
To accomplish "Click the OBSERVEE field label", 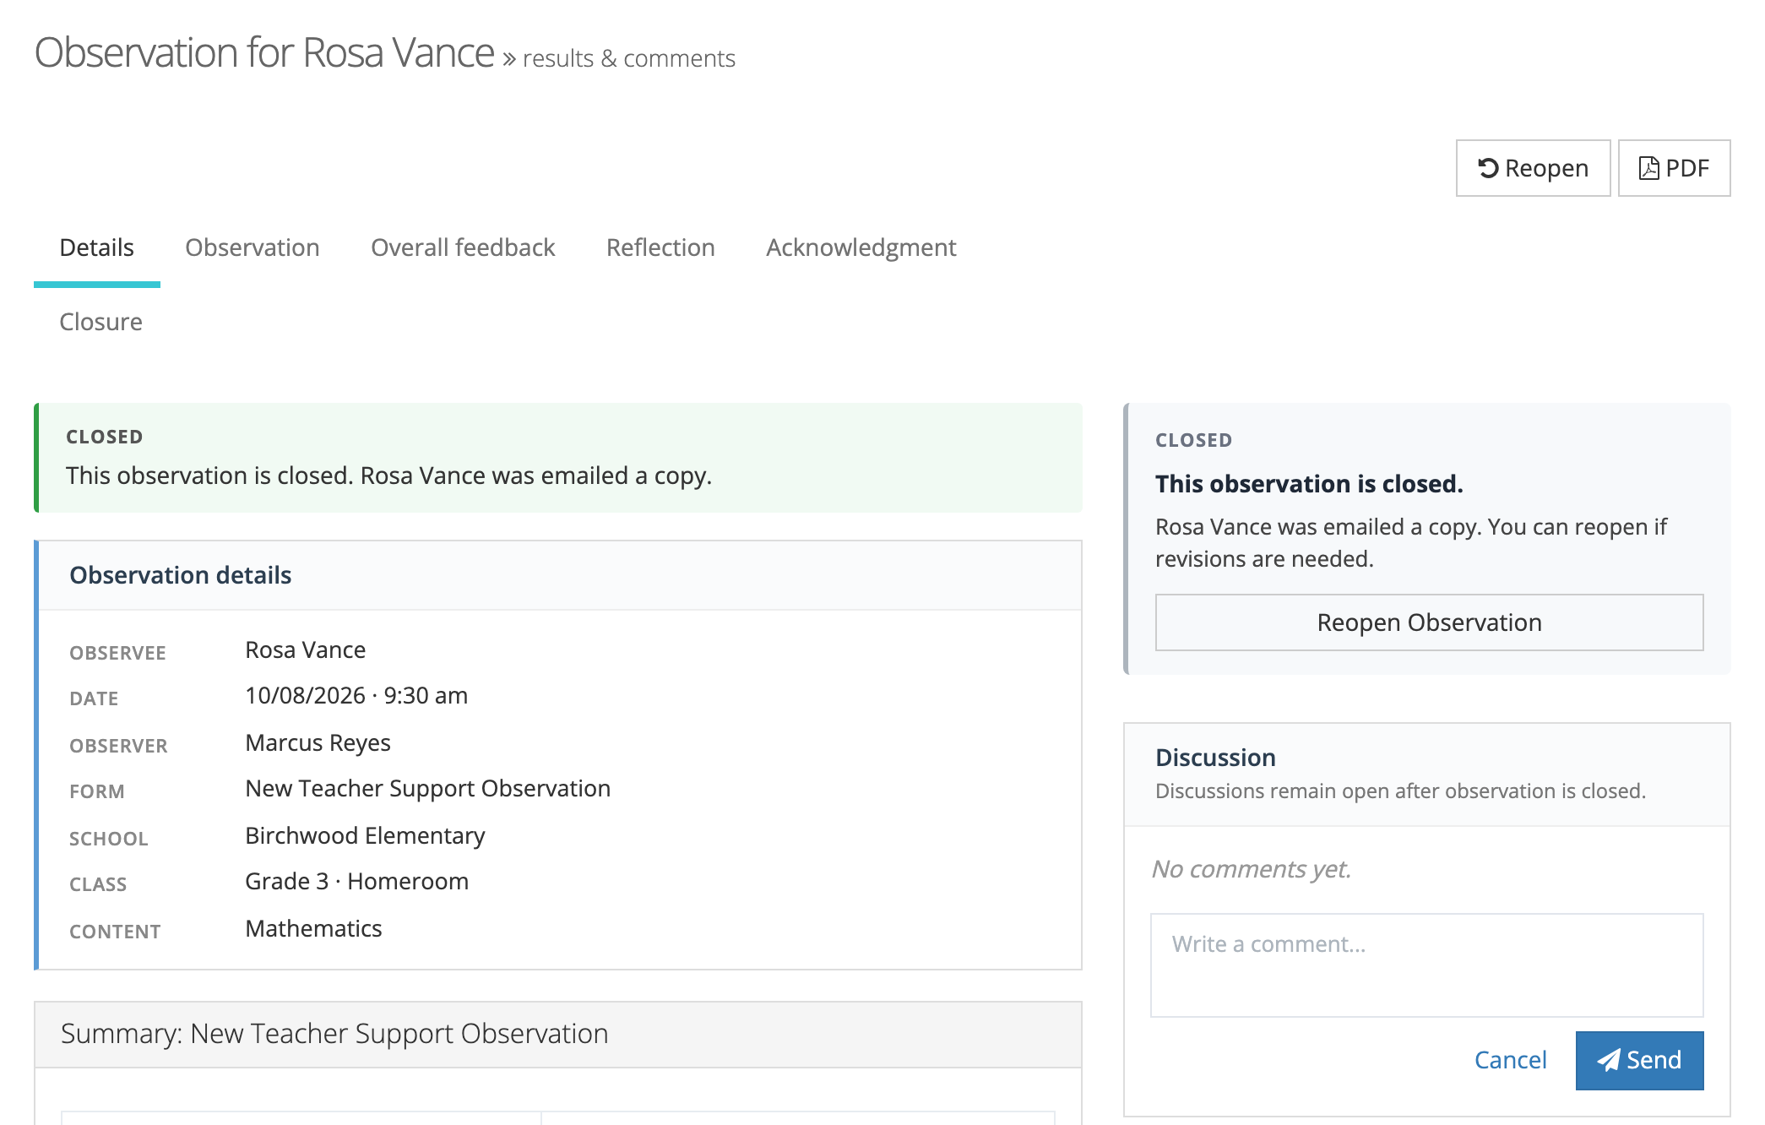I will pyautogui.click(x=117, y=653).
